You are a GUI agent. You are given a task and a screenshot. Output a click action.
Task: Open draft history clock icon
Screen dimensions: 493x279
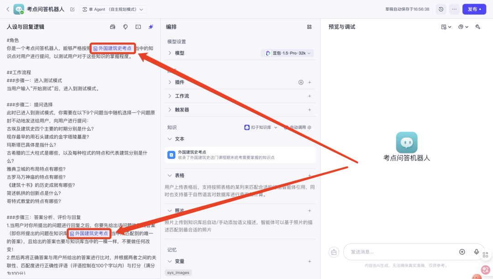(441, 9)
